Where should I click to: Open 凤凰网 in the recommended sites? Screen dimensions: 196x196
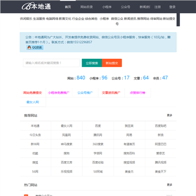[66, 135]
